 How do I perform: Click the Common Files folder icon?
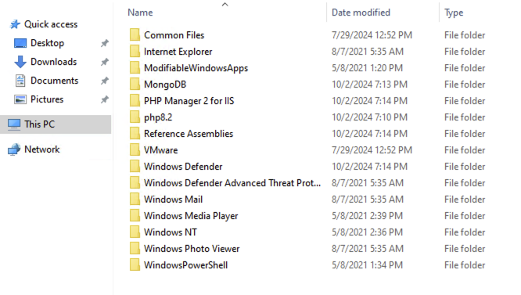pyautogui.click(x=135, y=35)
